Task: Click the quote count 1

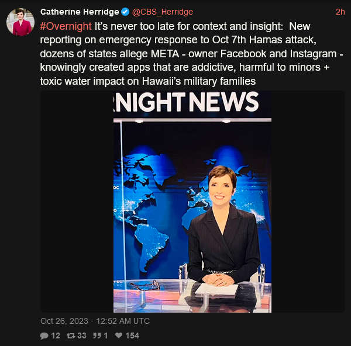Action: tap(106, 335)
